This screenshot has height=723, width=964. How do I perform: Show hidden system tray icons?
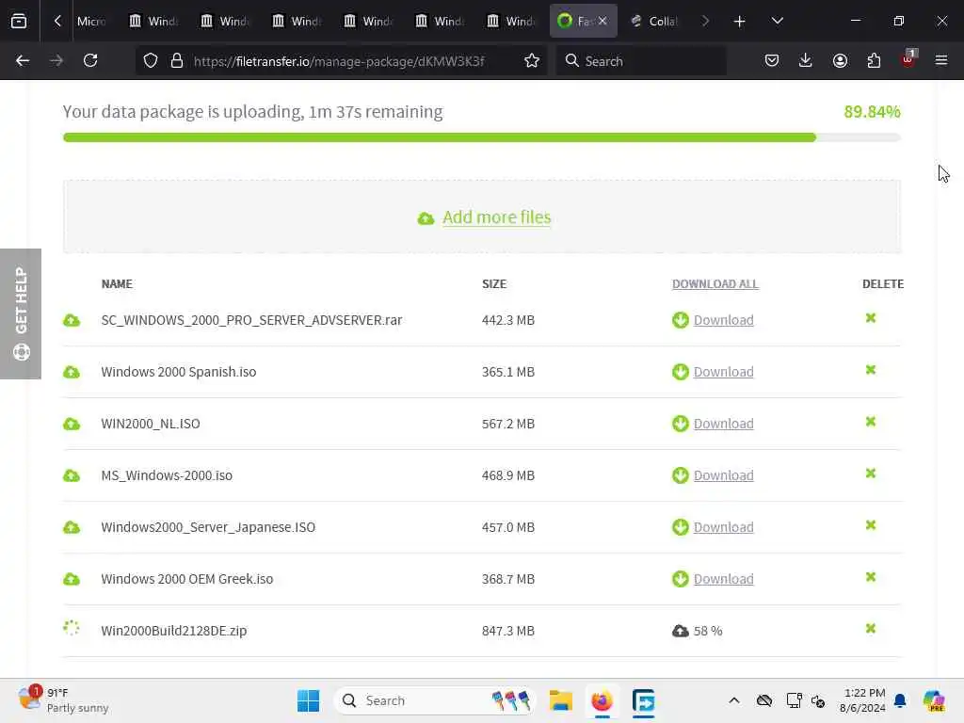734,700
